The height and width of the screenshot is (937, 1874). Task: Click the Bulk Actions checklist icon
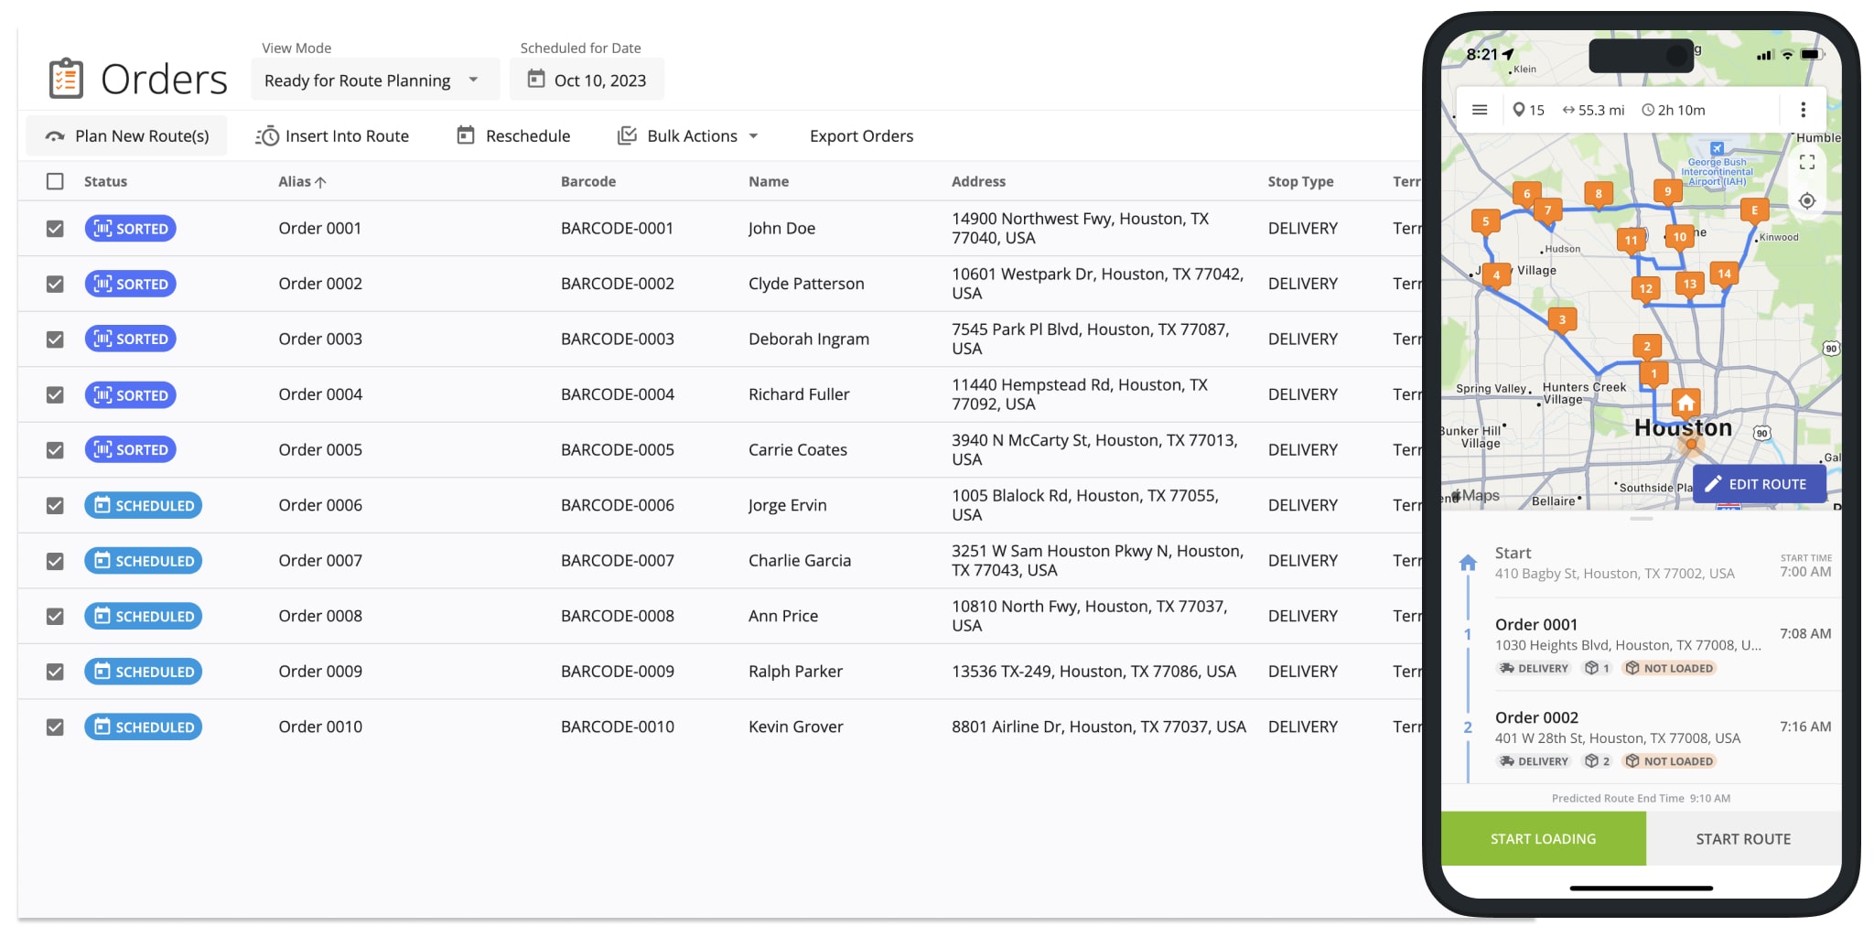[627, 135]
